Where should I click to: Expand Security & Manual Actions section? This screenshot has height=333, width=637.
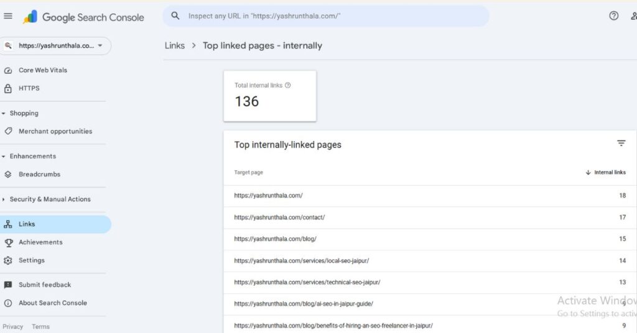pyautogui.click(x=4, y=199)
